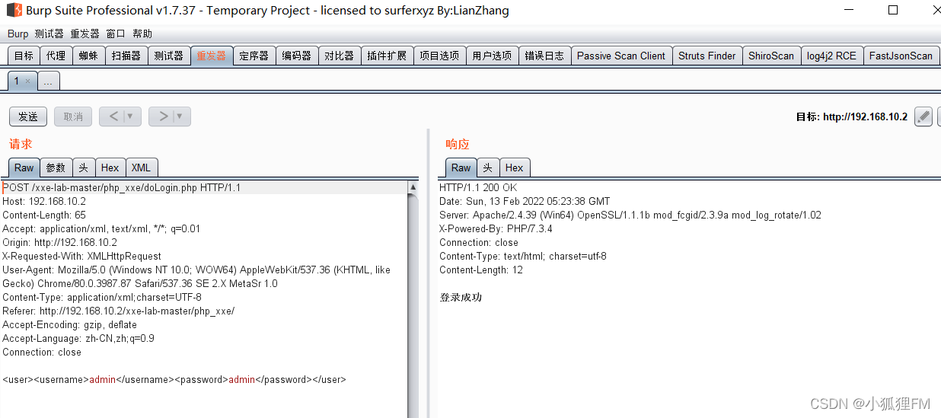Open the 测试器 menu in menu bar
Viewport: 941px width, 418px height.
(x=49, y=34)
